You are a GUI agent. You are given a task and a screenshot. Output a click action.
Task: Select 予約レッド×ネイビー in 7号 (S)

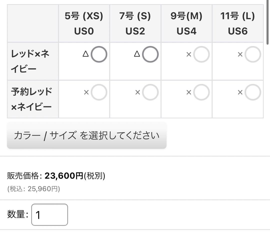click(x=150, y=92)
